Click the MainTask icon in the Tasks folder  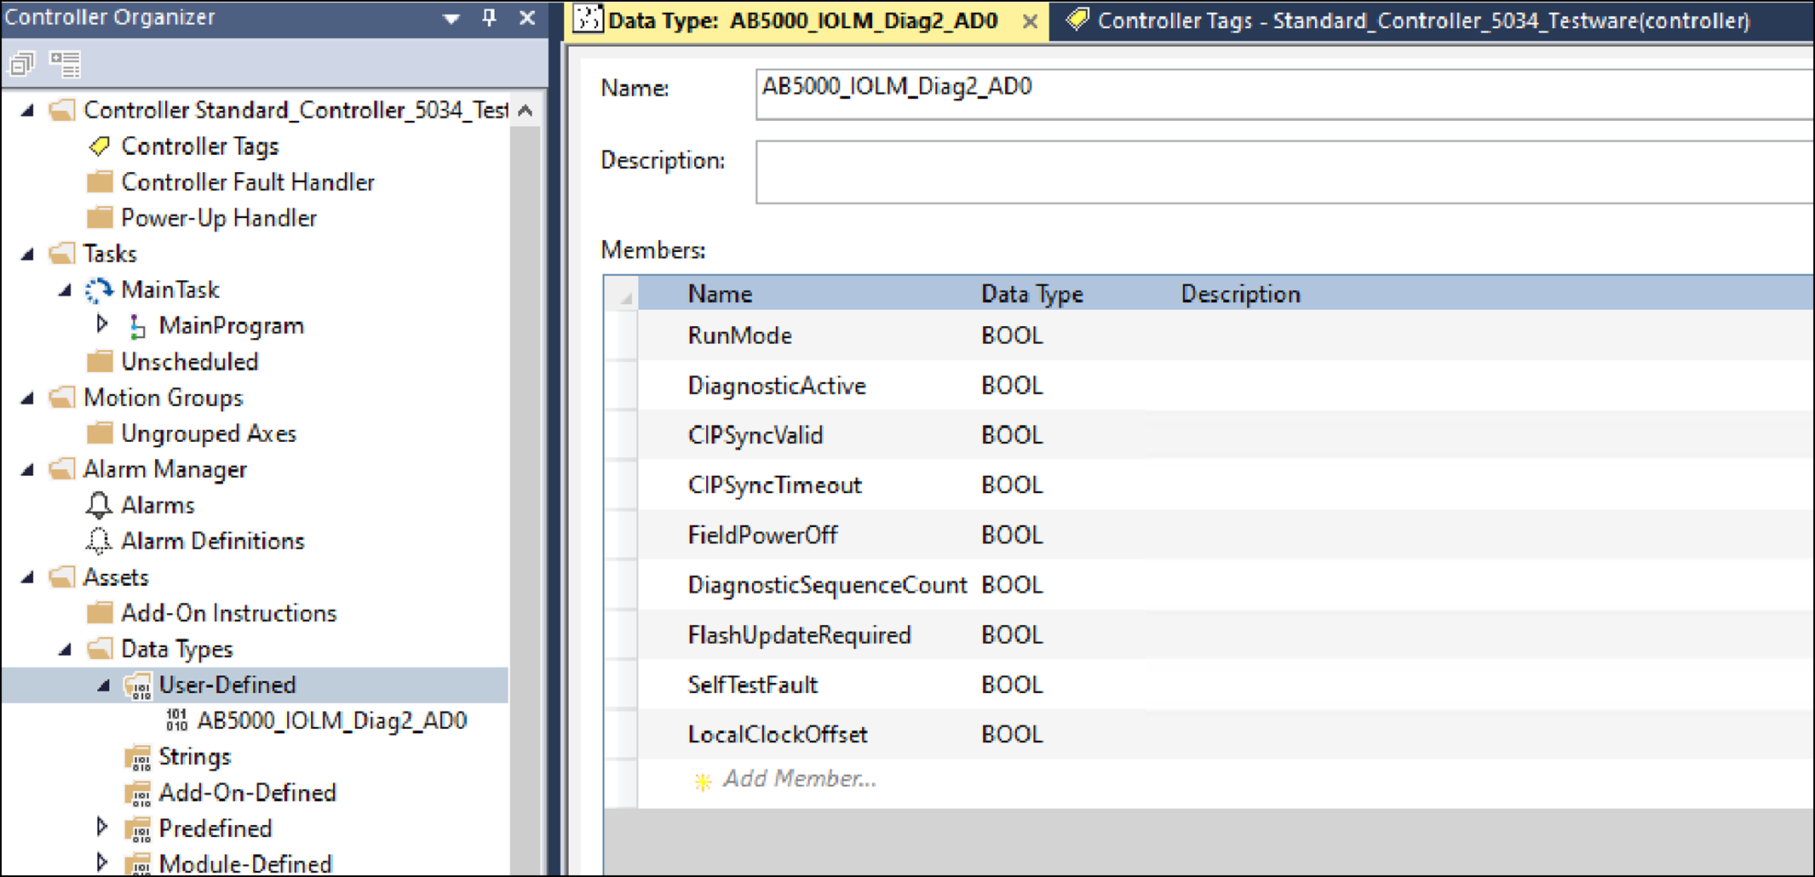(x=100, y=289)
